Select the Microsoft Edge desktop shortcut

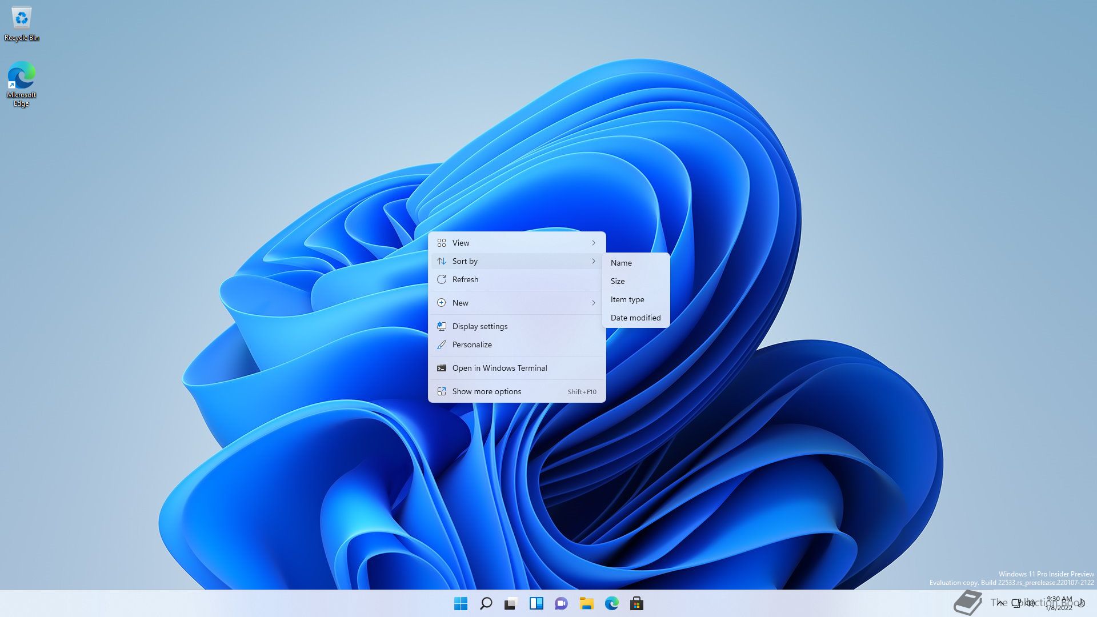22,85
